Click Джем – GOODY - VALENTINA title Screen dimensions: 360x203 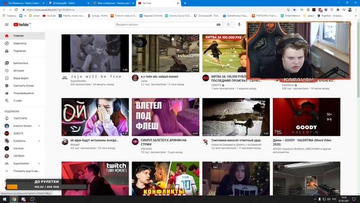click(302, 142)
